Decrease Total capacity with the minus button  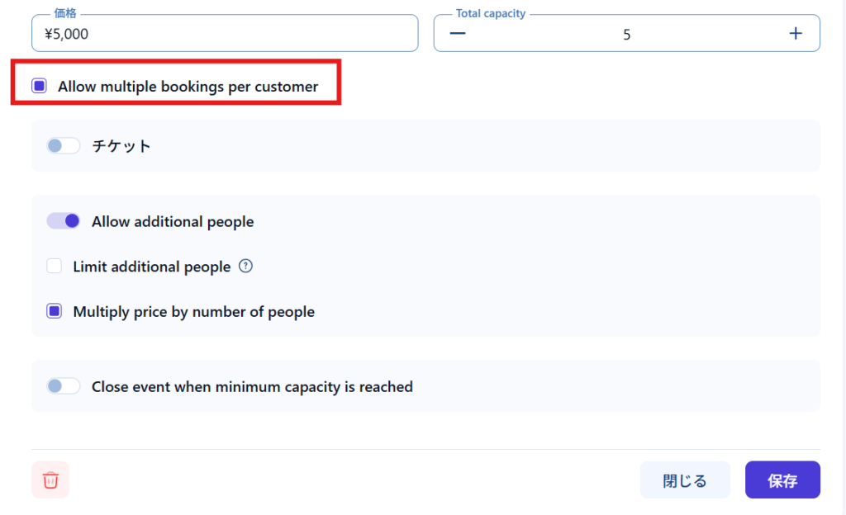[x=458, y=34]
